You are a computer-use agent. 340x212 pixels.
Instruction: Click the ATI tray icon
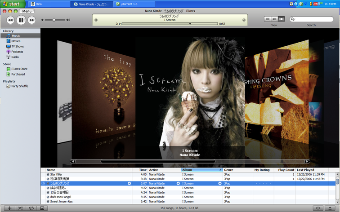pyautogui.click(x=316, y=4)
